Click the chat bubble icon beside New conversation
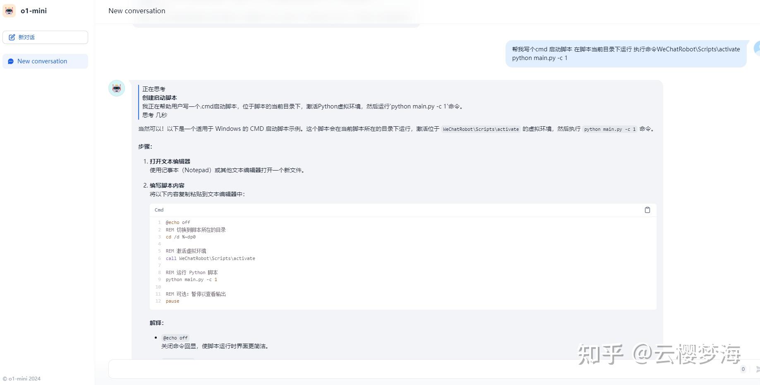This screenshot has width=760, height=385. pos(11,61)
